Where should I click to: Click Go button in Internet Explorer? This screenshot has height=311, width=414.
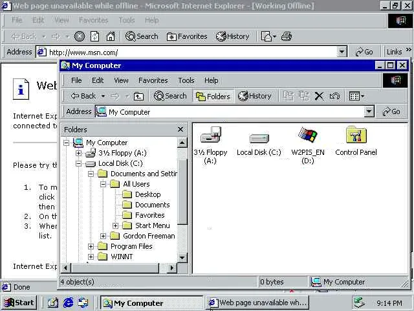coord(364,52)
